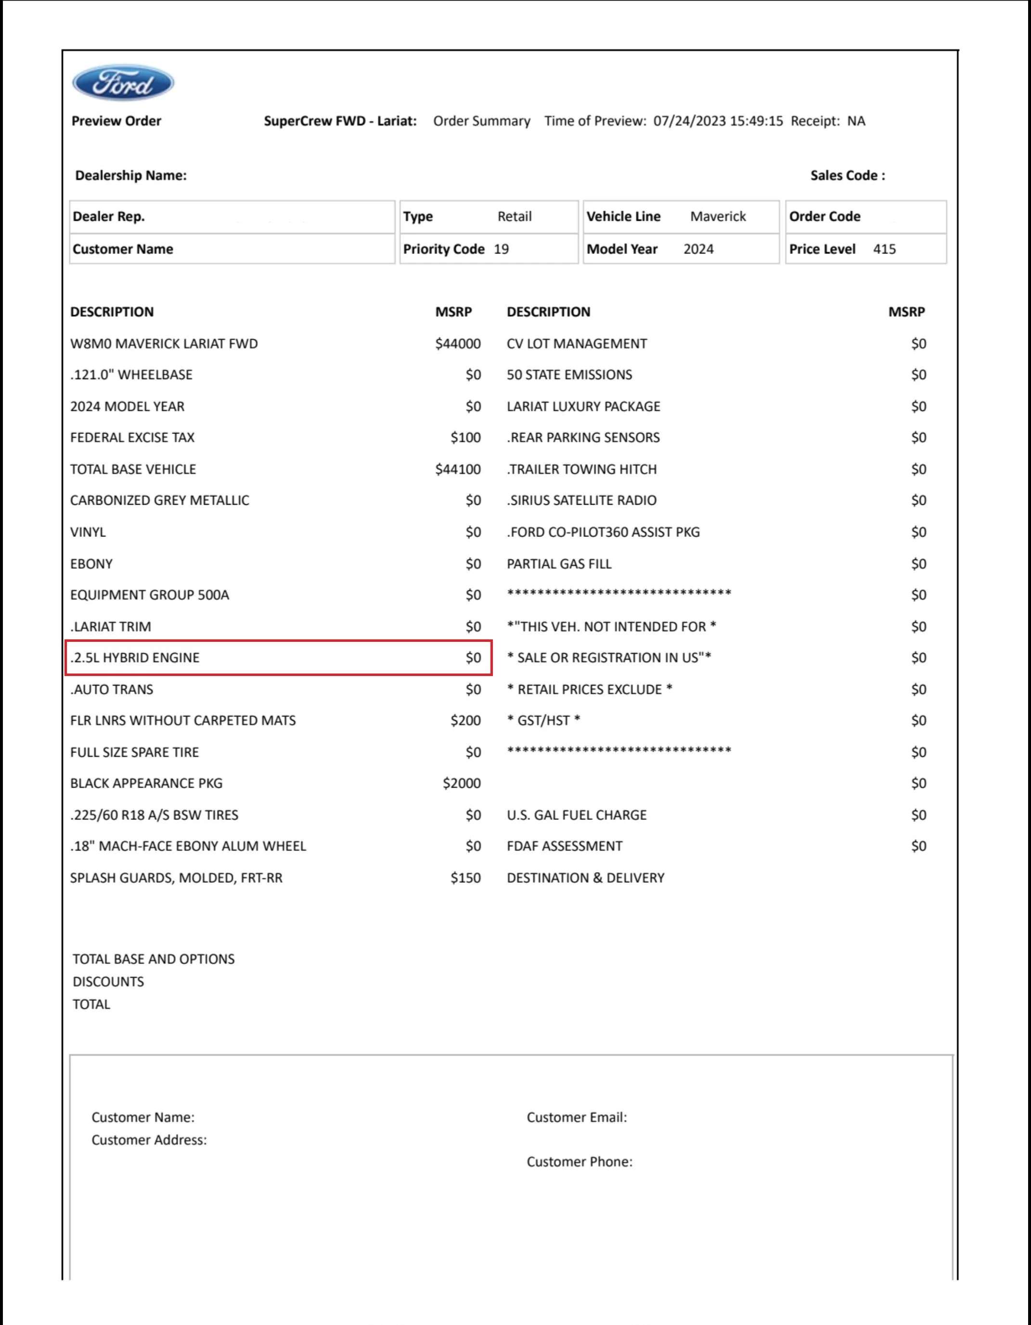The height and width of the screenshot is (1325, 1031).
Task: Click the Ford oval logo
Action: click(x=123, y=83)
